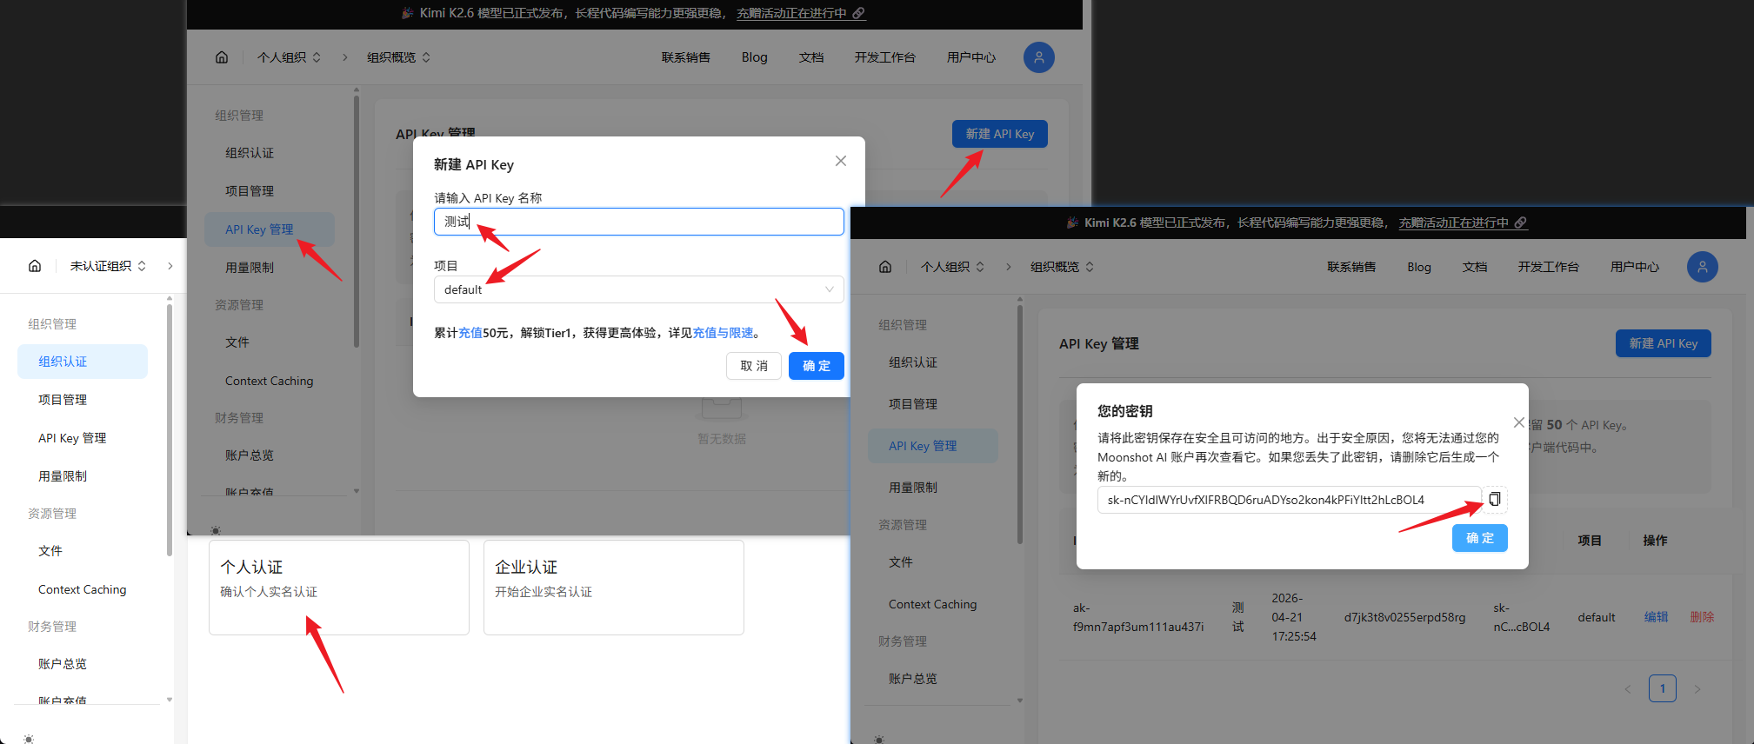Toggle theme sun icon in 未认证组织 window
The width and height of the screenshot is (1754, 744).
[29, 738]
